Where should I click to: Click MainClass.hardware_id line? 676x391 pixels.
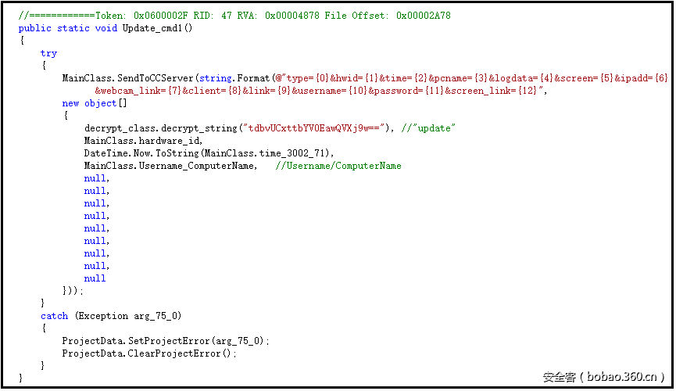click(143, 141)
